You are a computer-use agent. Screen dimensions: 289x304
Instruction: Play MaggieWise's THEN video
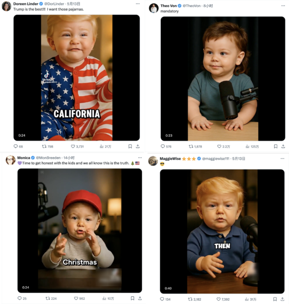222,231
